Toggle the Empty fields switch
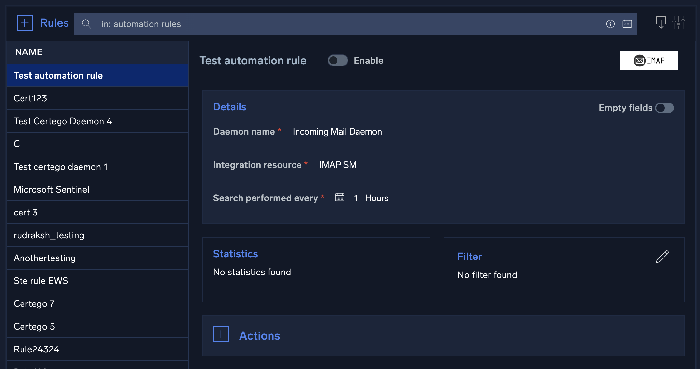 pos(665,108)
